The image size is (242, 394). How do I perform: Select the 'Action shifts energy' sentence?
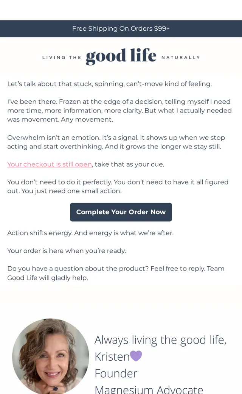[90, 233]
